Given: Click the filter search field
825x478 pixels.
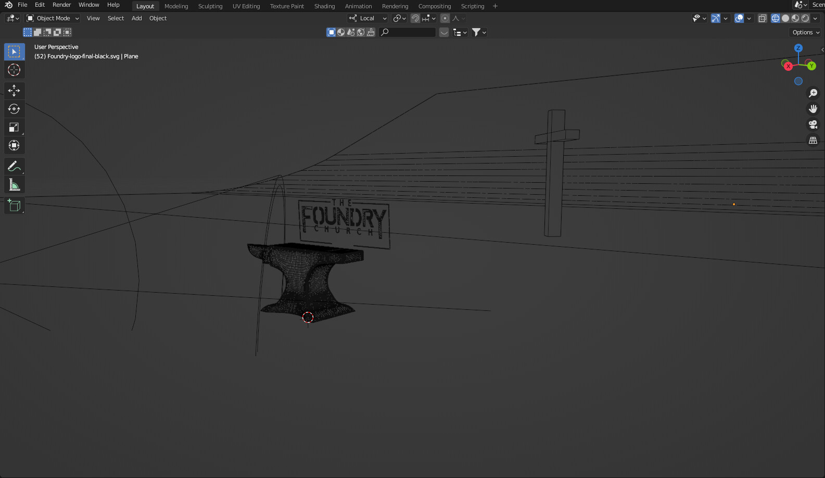Looking at the screenshot, I should coord(408,32).
